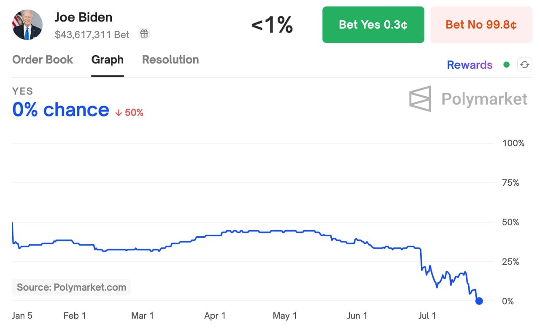The image size is (540, 329).
Task: Open the Resolution tab
Action: (170, 60)
